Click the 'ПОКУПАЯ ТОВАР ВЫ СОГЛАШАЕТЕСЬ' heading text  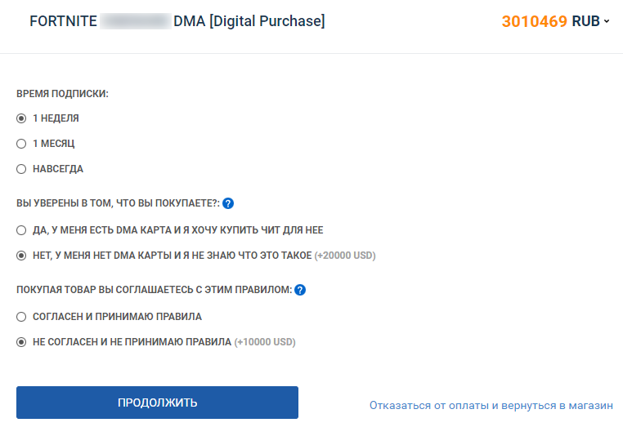[154, 290]
